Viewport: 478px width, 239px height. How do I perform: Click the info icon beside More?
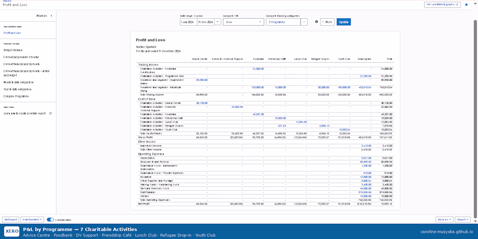point(316,22)
